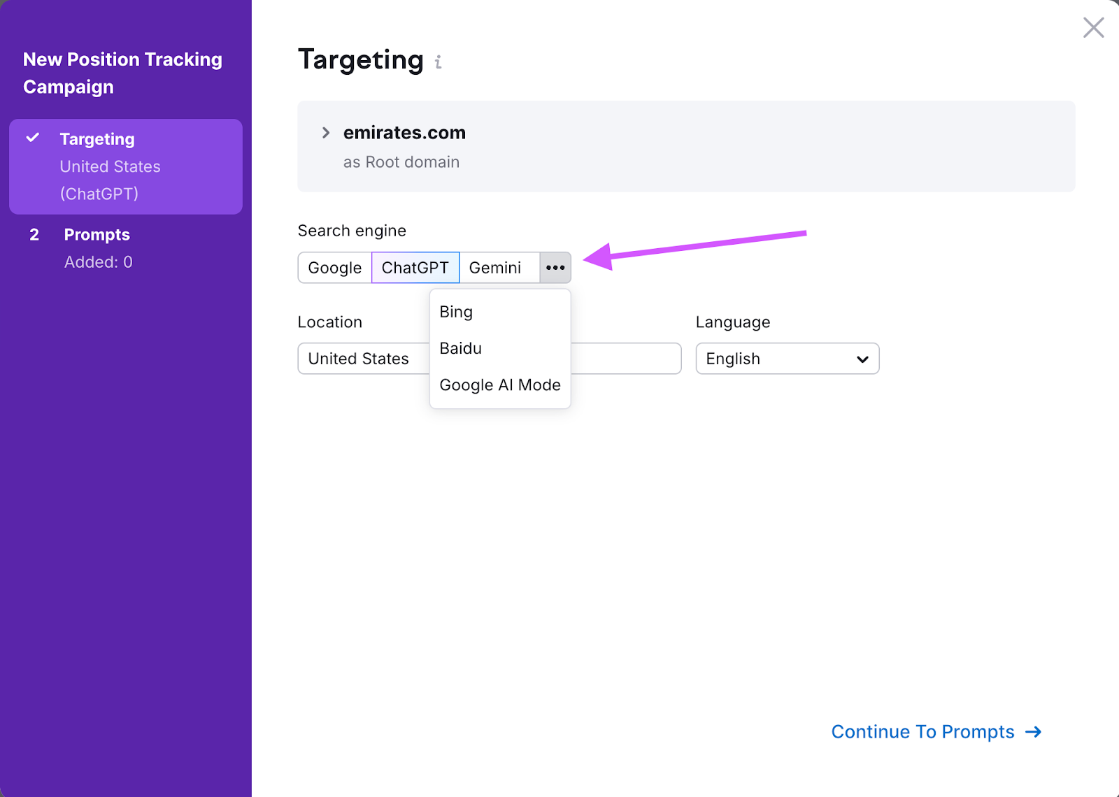Go to the Prompts step in sidebar
The height and width of the screenshot is (797, 1119).
tap(97, 235)
